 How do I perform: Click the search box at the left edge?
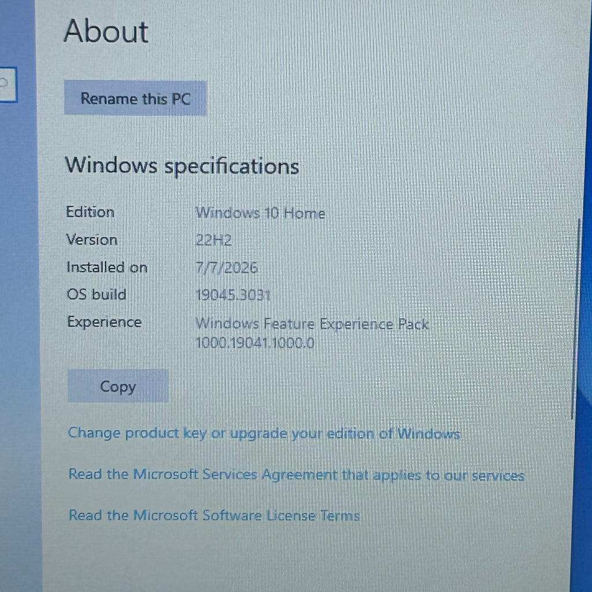tap(8, 84)
